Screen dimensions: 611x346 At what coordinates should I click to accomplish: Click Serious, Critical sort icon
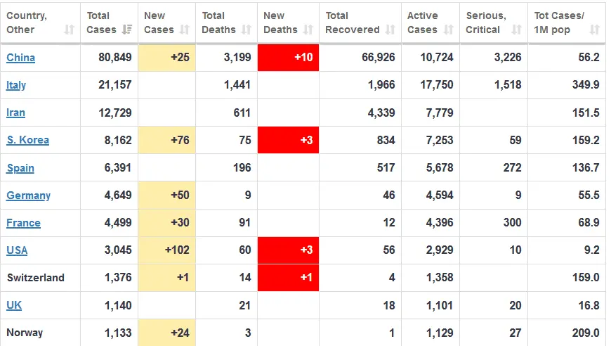[x=517, y=30]
